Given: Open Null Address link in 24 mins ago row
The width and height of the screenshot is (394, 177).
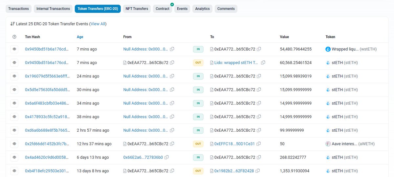Looking at the screenshot, I should coord(146,76).
